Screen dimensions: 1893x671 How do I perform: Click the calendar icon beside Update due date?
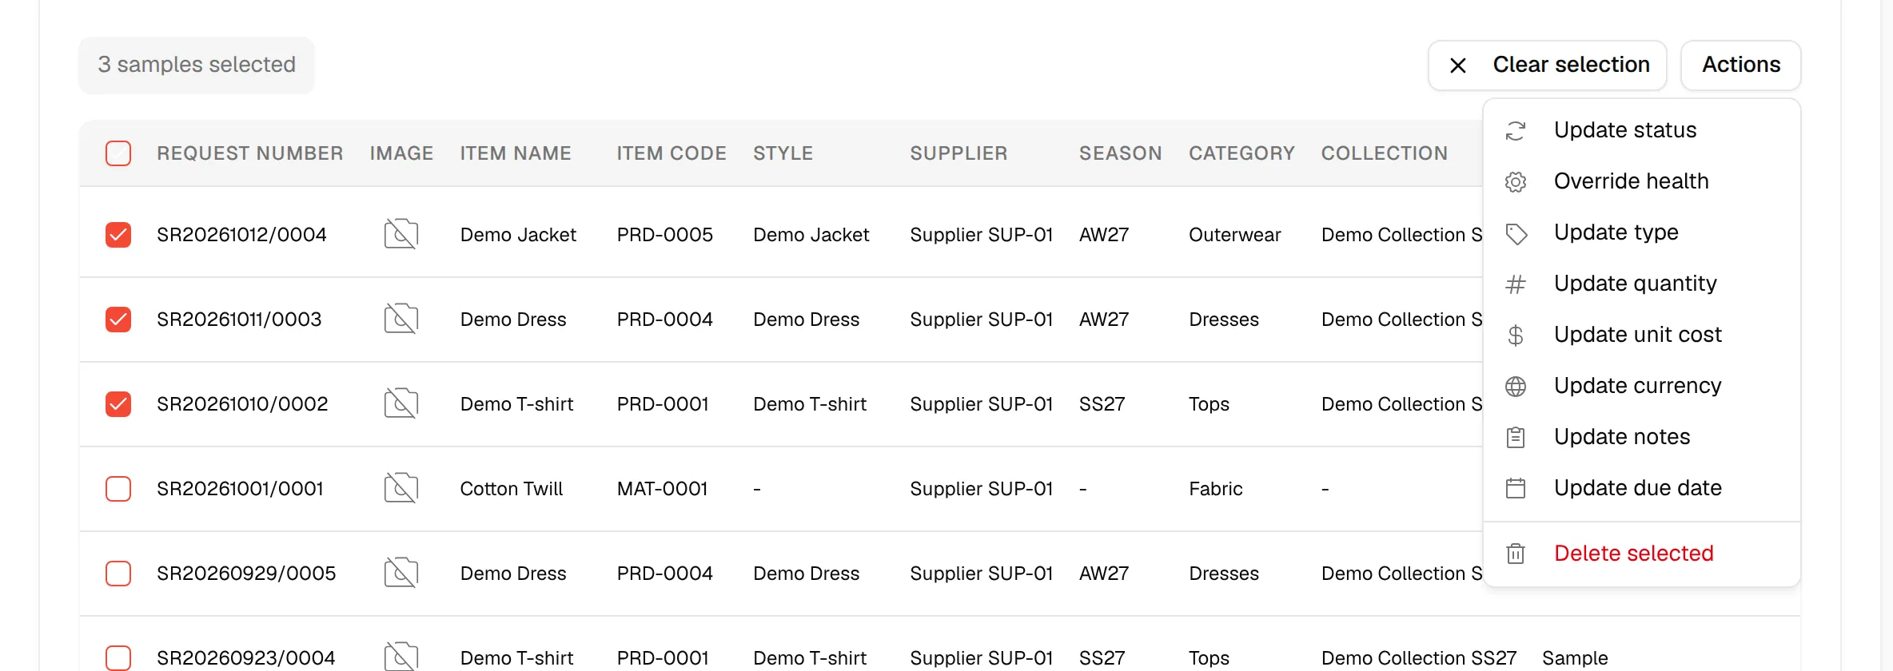[x=1516, y=488]
